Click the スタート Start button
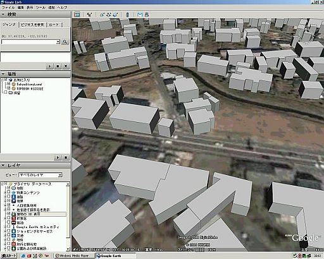This screenshot has height=259, width=324. click(8, 256)
